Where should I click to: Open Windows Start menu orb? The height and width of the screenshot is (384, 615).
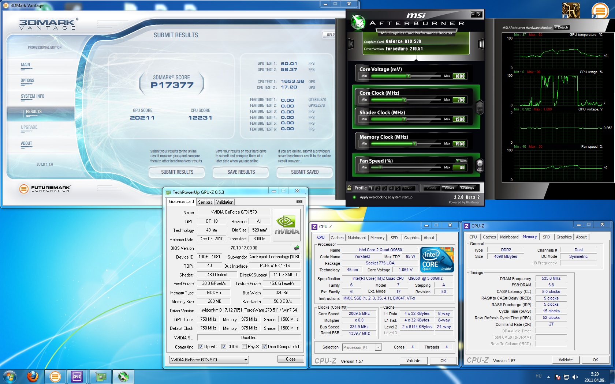click(10, 376)
